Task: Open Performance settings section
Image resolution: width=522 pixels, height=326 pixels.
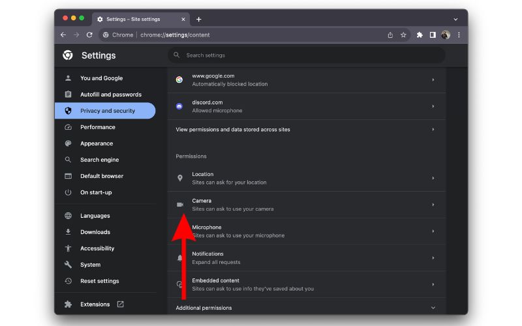Action: tap(97, 127)
